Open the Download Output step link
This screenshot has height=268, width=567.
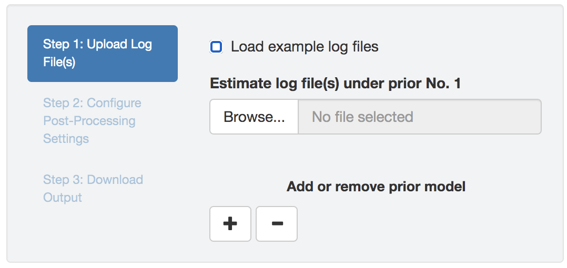93,189
